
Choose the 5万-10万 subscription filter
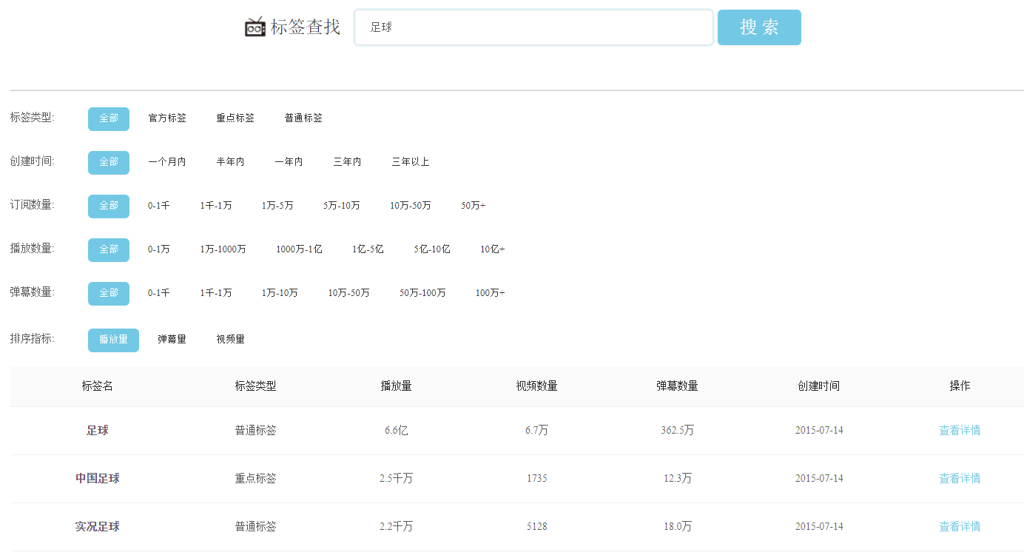tap(342, 206)
